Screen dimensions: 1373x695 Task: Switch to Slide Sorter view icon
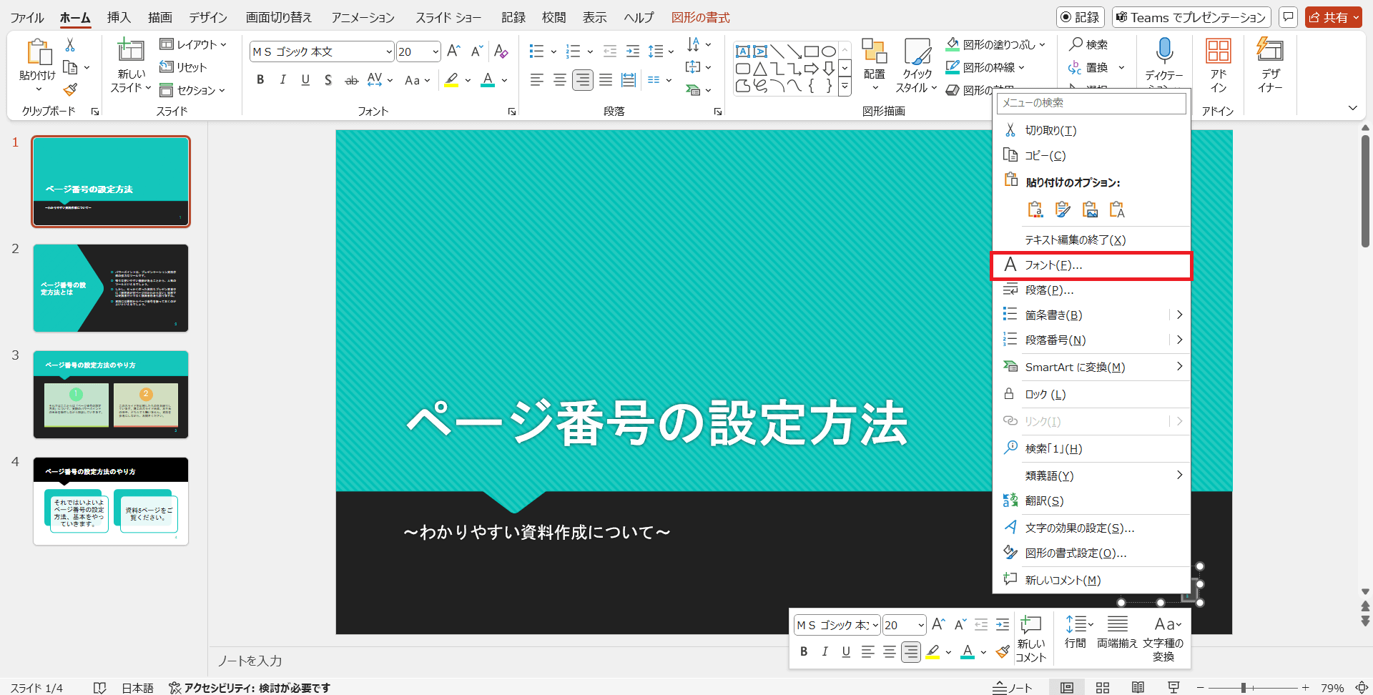1103,688
